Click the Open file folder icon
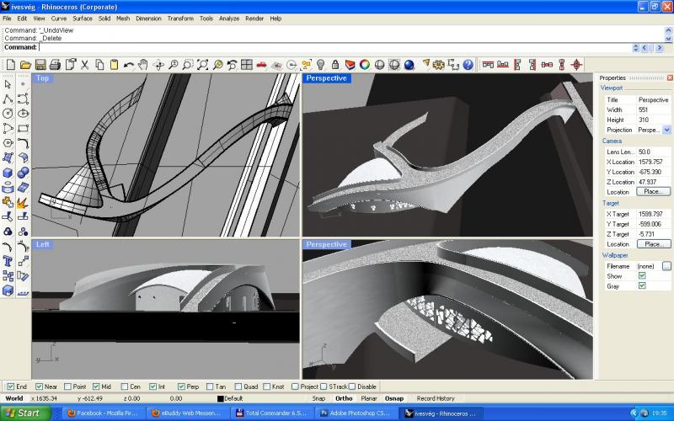 25,64
